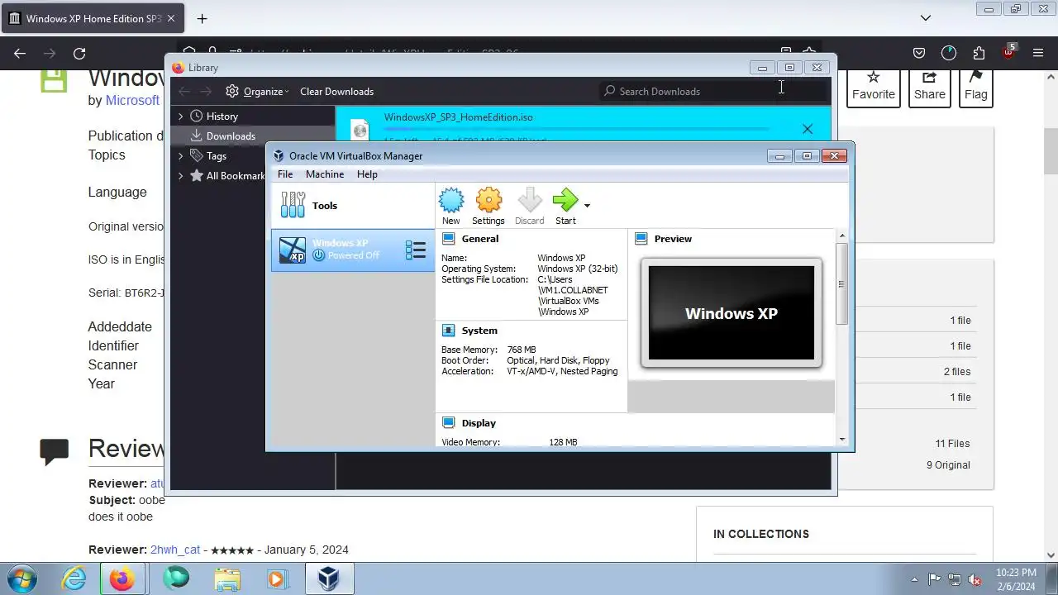Open the Windows XP VM list menu icon
Viewport: 1058px width, 595px height.
point(416,250)
